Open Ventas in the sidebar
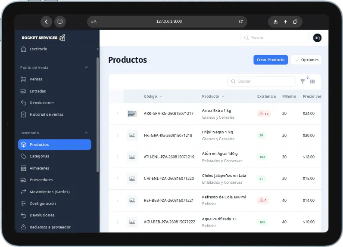The image size is (343, 247). pyautogui.click(x=55, y=79)
